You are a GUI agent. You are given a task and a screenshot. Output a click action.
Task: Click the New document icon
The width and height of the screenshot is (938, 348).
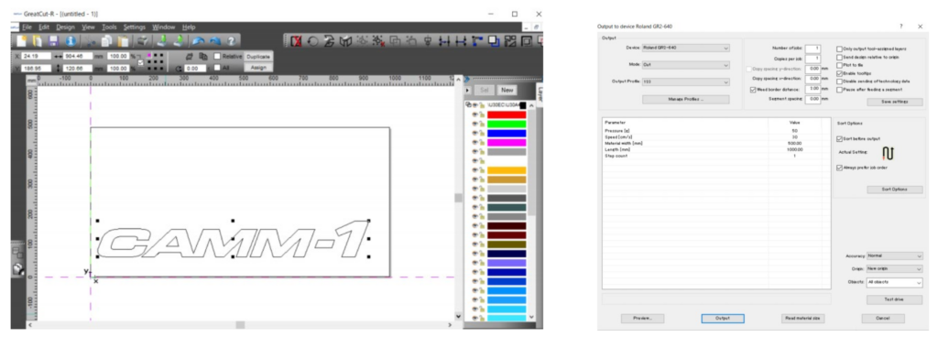tap(22, 40)
